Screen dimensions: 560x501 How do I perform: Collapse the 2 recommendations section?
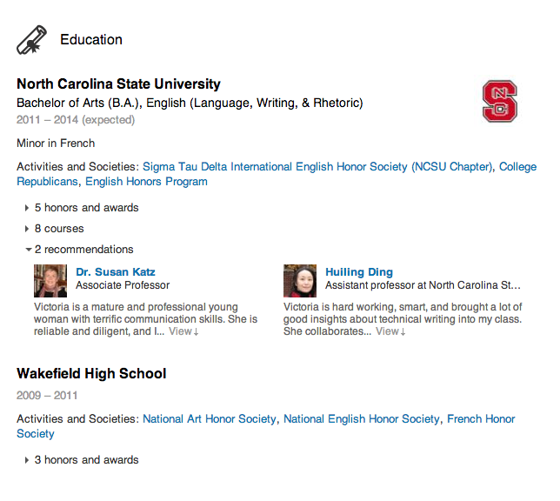tap(79, 250)
